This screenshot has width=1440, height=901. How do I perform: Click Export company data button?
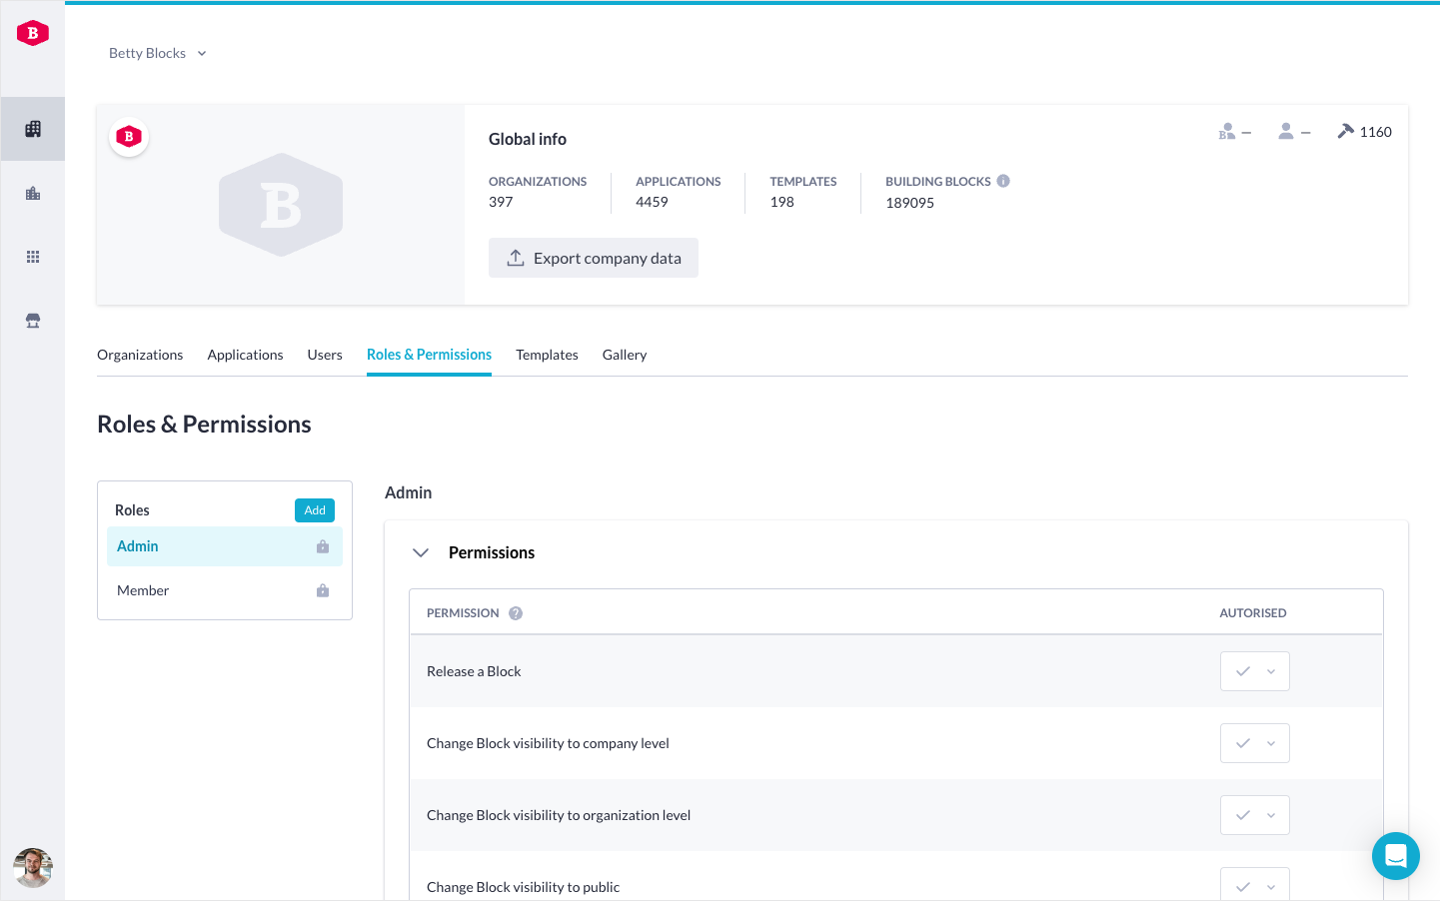[x=594, y=258]
